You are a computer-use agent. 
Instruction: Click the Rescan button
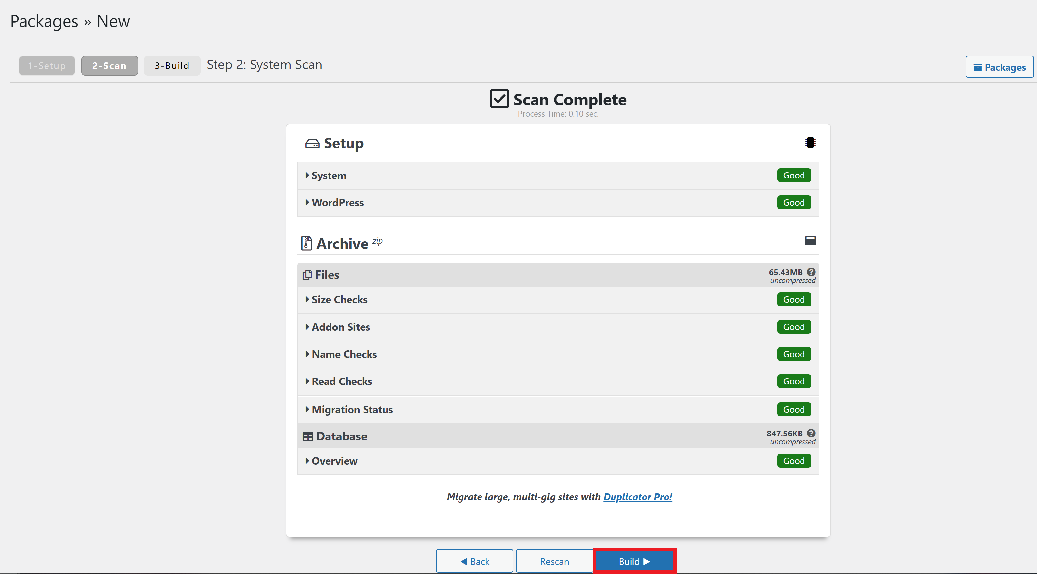554,561
